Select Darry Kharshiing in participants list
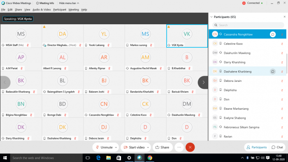288x162 pixels. pyautogui.click(x=247, y=62)
